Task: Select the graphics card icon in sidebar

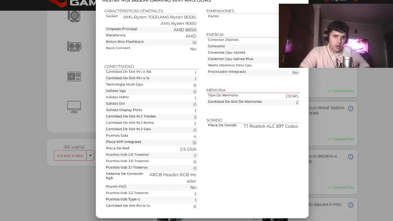Action: (x=74, y=46)
